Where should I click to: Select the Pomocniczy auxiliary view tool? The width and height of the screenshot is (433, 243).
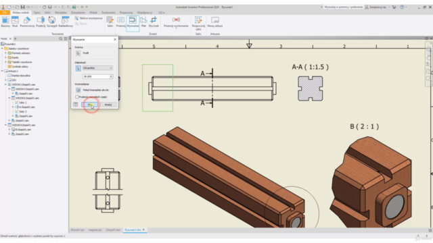(x=27, y=22)
